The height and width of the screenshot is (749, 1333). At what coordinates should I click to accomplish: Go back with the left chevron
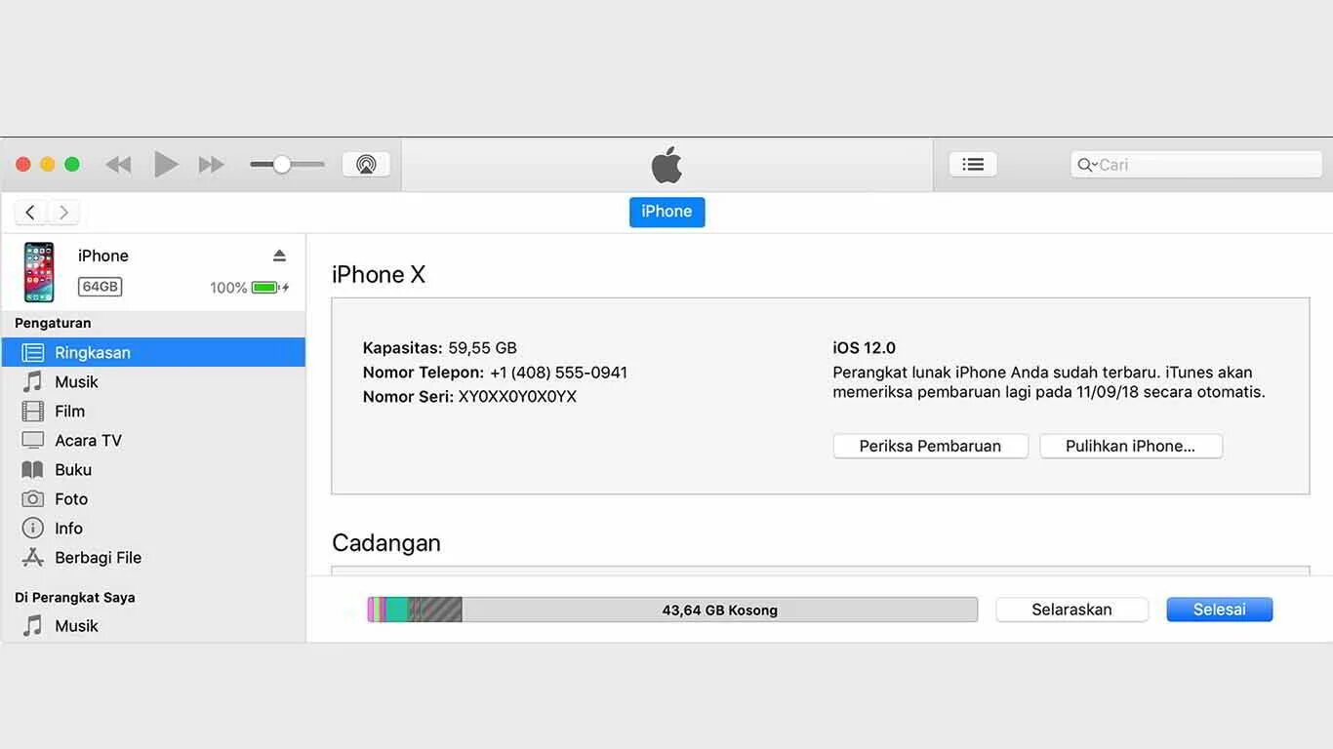[31, 212]
